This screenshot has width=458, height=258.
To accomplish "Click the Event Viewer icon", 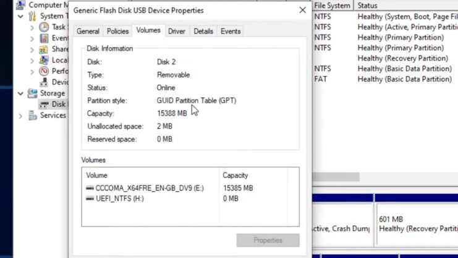I will coord(44,38).
